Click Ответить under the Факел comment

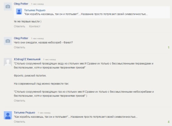[20, 47]
